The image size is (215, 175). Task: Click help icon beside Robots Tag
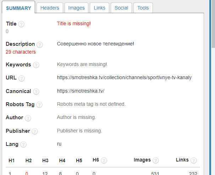39,105
